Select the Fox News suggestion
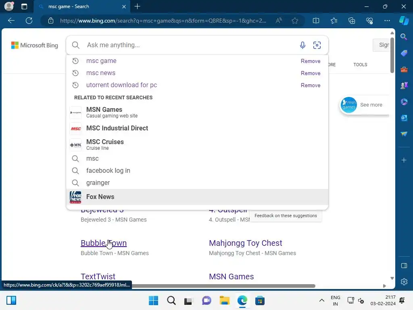 (197, 197)
